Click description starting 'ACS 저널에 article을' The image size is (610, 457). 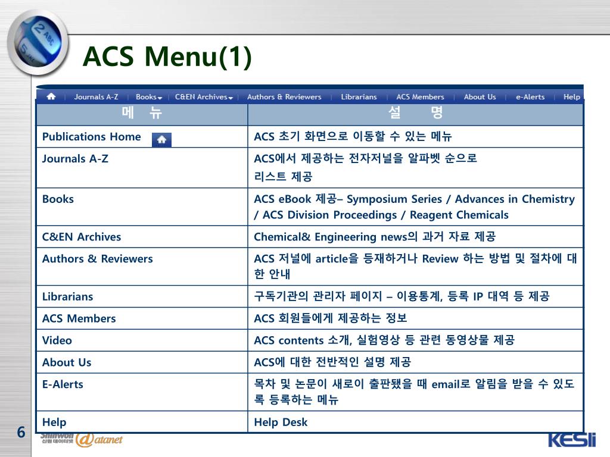[x=415, y=266]
